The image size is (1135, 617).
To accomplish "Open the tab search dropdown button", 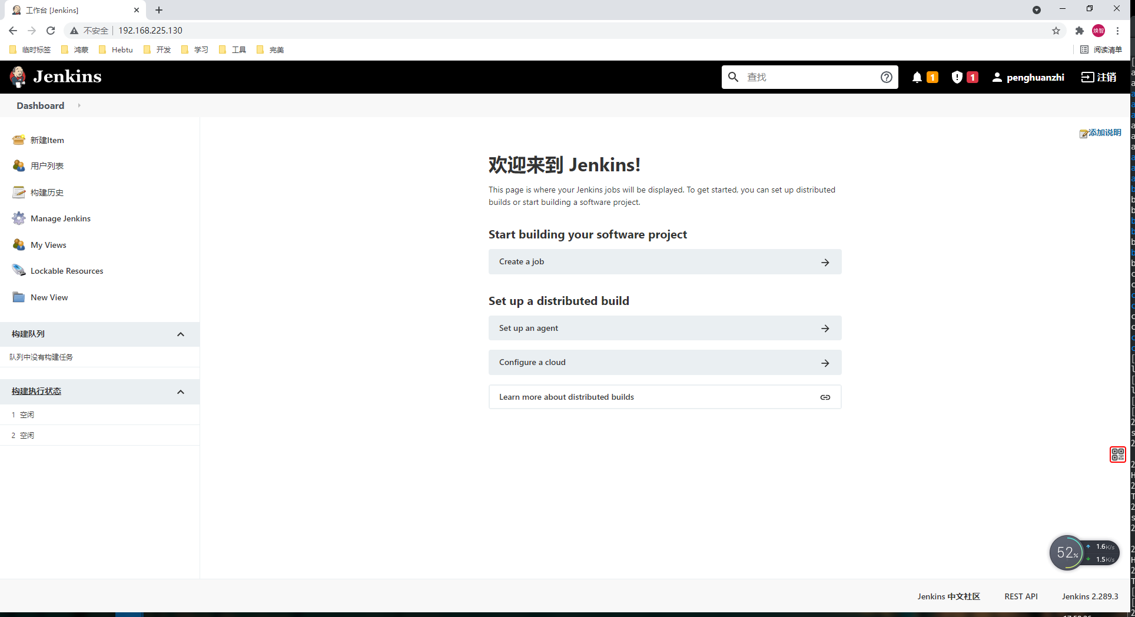I will 1037,10.
